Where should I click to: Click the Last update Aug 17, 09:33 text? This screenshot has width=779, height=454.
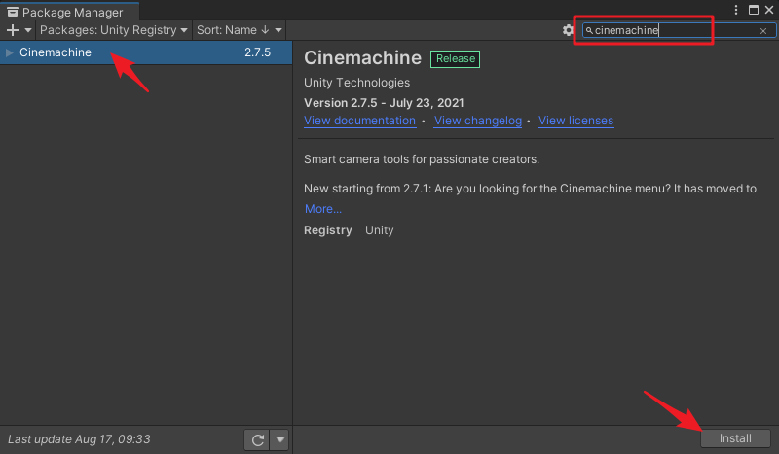(x=79, y=439)
